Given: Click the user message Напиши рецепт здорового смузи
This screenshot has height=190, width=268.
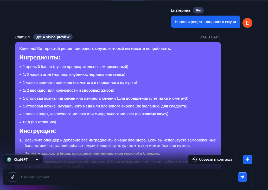Looking at the screenshot, I should (x=206, y=22).
